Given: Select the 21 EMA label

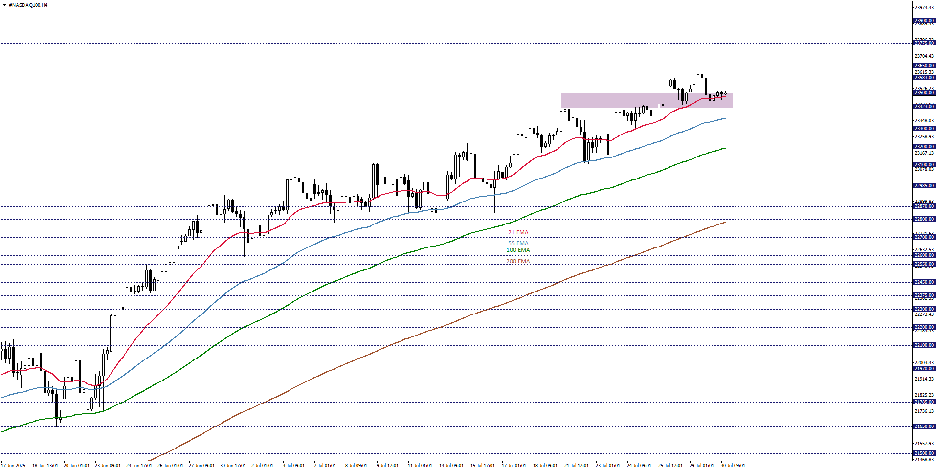Looking at the screenshot, I should coord(518,233).
